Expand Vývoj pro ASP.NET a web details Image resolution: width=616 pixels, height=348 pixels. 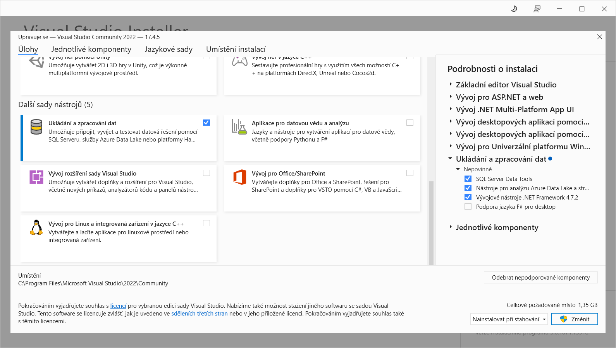[451, 97]
